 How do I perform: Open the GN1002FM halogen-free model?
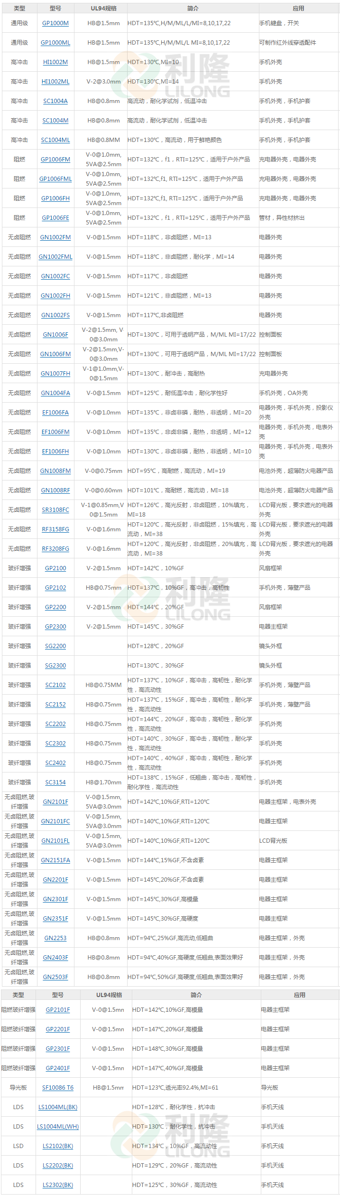55,237
